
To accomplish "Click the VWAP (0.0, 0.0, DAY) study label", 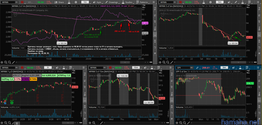I will click(110, 6).
